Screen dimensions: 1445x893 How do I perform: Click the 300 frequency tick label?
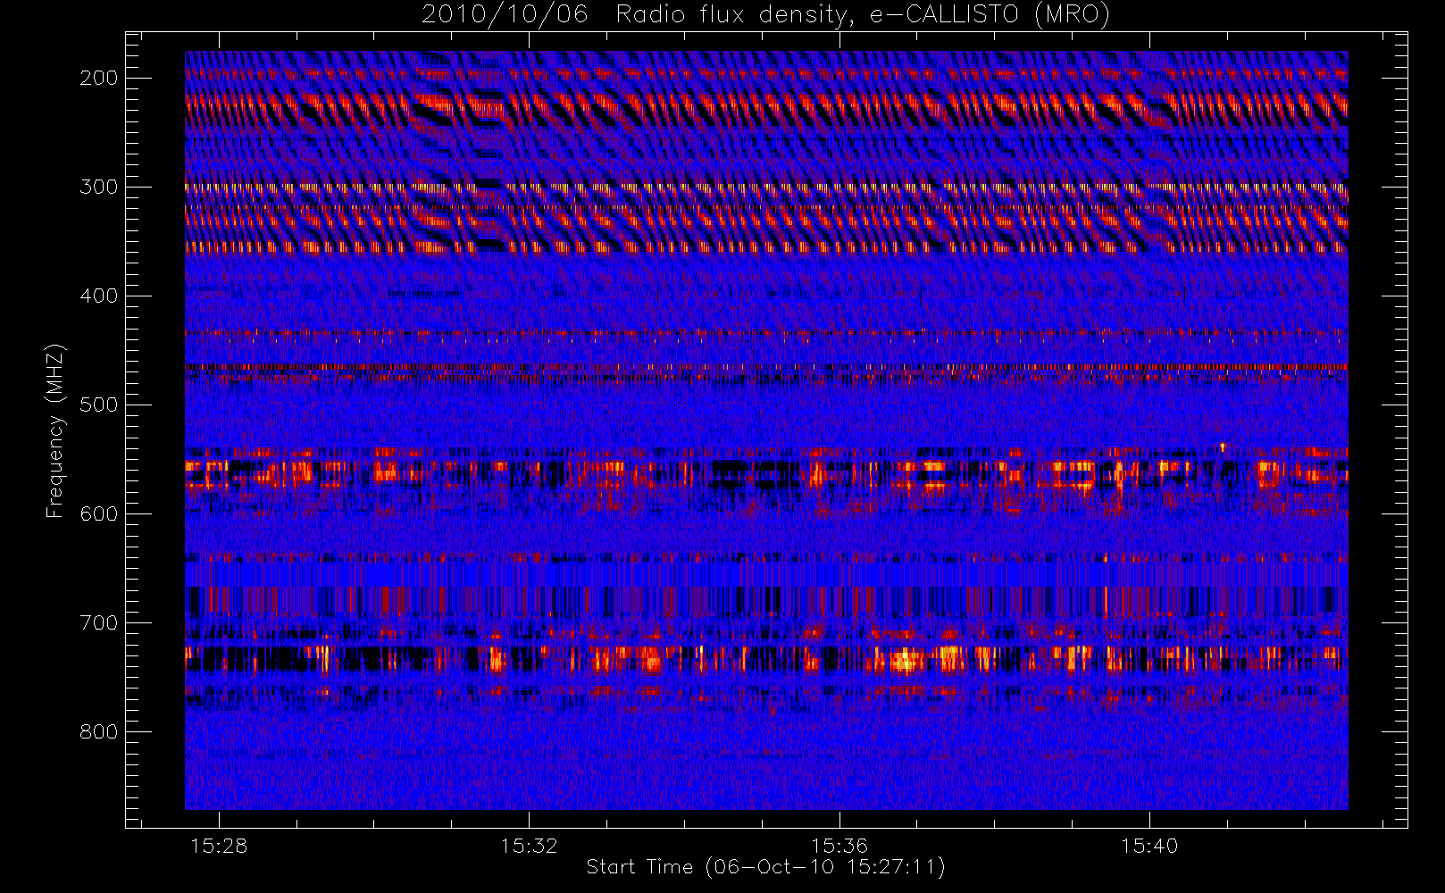coord(99,187)
